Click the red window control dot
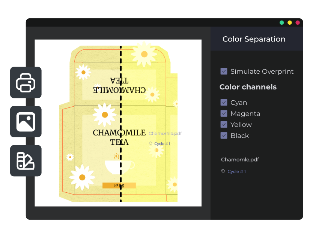Image resolution: width=313 pixels, height=238 pixels. 298,22
